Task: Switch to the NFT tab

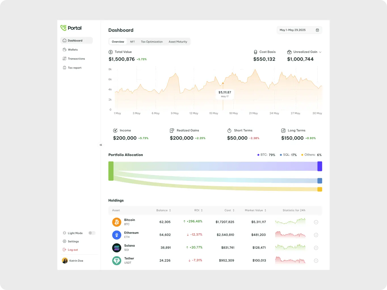Action: [x=132, y=42]
